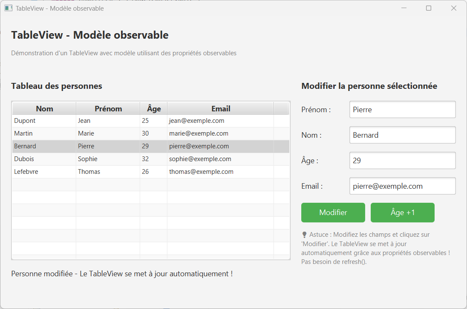The image size is (467, 309).
Task: Click the Modifier button
Action: click(x=333, y=212)
